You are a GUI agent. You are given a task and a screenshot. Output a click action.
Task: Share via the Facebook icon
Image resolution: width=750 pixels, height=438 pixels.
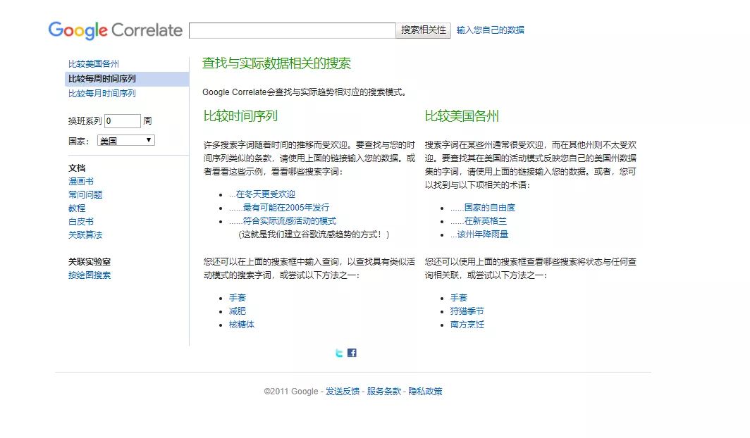point(351,353)
